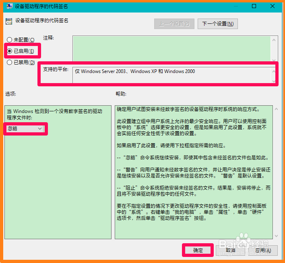Click the help panel scroll up arrow

[276, 109]
